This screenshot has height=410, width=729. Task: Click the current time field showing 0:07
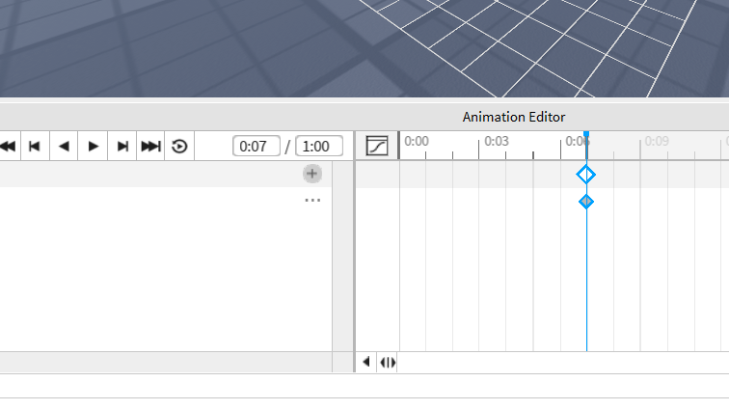click(x=256, y=147)
